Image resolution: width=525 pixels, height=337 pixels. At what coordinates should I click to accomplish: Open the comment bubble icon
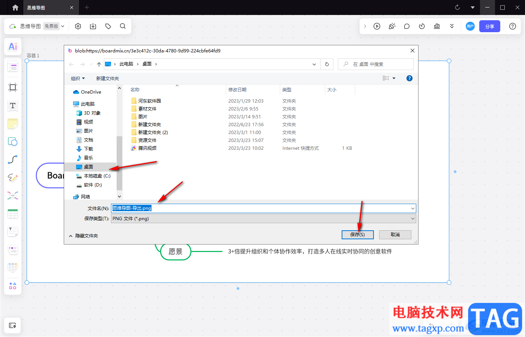(407, 26)
